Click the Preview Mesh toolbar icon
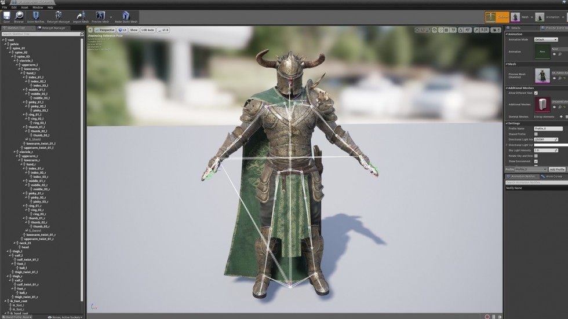 coord(100,17)
